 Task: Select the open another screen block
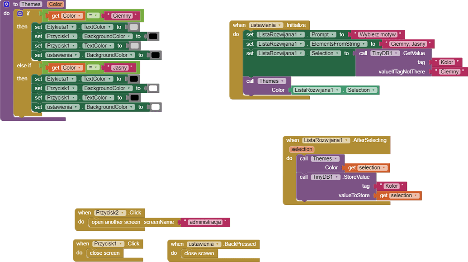tap(116, 222)
